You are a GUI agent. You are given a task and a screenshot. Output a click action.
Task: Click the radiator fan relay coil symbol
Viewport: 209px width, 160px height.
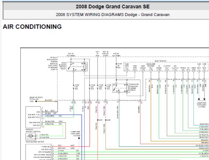click(129, 88)
